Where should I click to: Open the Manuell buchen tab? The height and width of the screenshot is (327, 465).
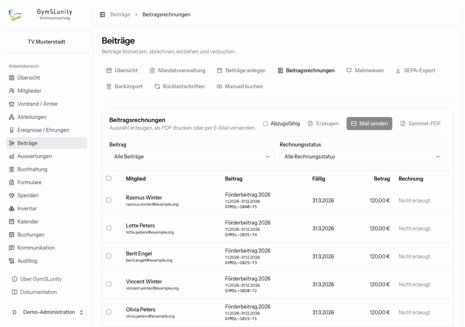[x=239, y=86]
